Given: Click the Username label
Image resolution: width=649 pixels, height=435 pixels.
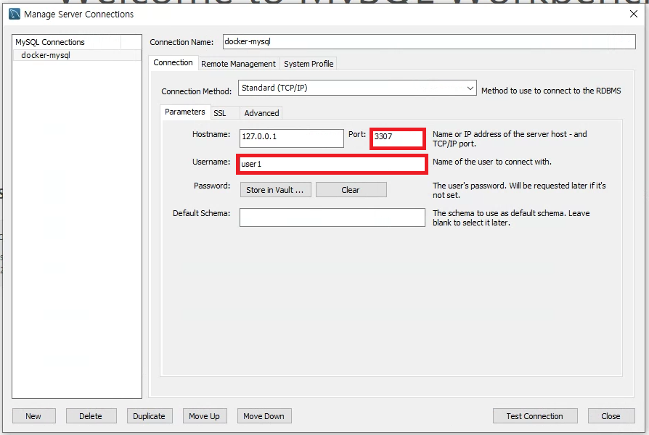Looking at the screenshot, I should pos(211,162).
